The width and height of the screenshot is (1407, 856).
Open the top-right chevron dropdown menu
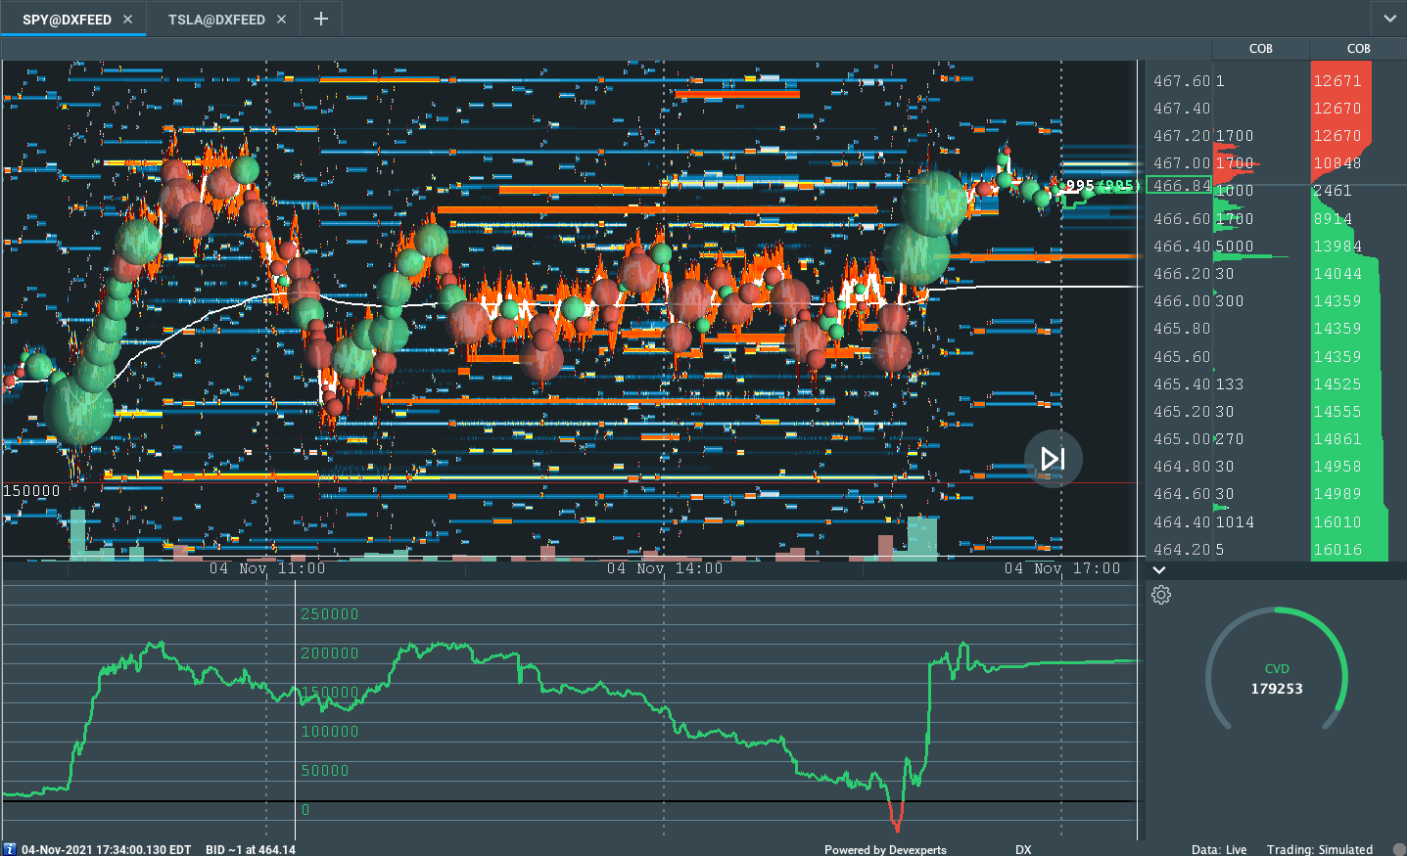[x=1389, y=19]
